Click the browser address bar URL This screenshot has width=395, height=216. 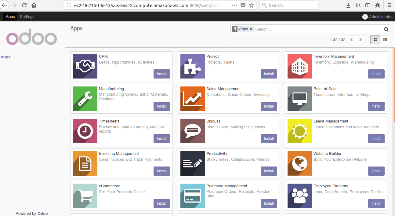click(147, 5)
